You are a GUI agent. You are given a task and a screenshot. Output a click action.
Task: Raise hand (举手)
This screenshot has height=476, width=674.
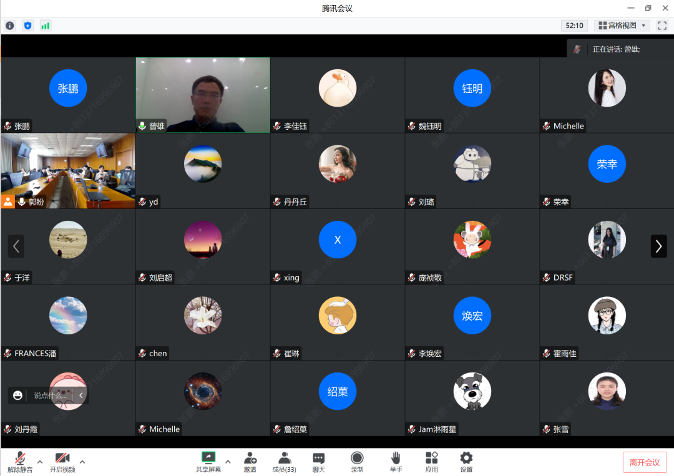click(x=396, y=462)
